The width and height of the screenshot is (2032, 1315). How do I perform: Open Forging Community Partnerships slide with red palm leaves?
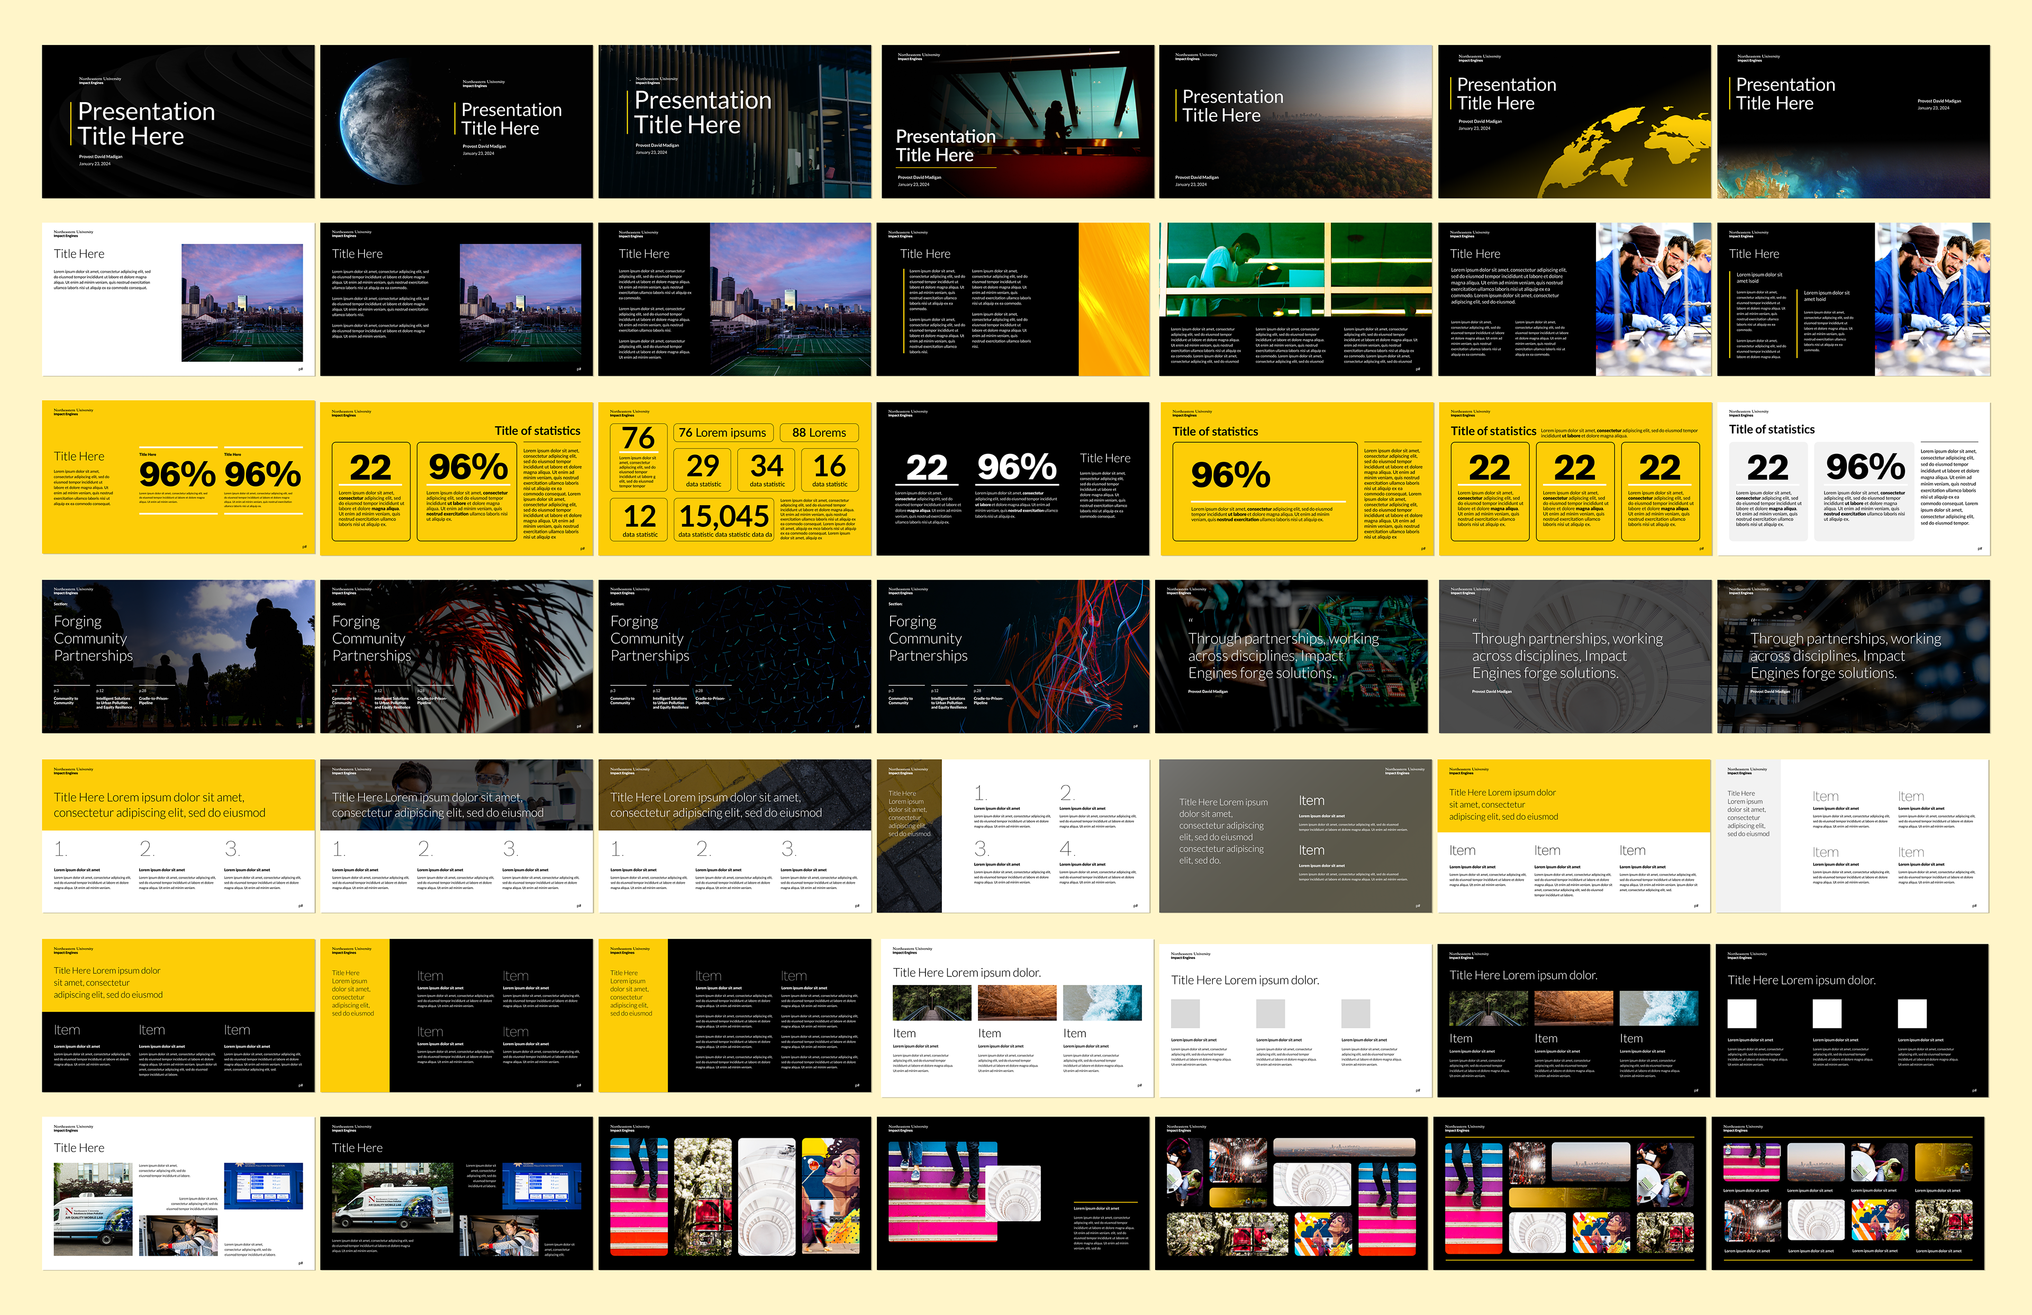click(x=457, y=657)
